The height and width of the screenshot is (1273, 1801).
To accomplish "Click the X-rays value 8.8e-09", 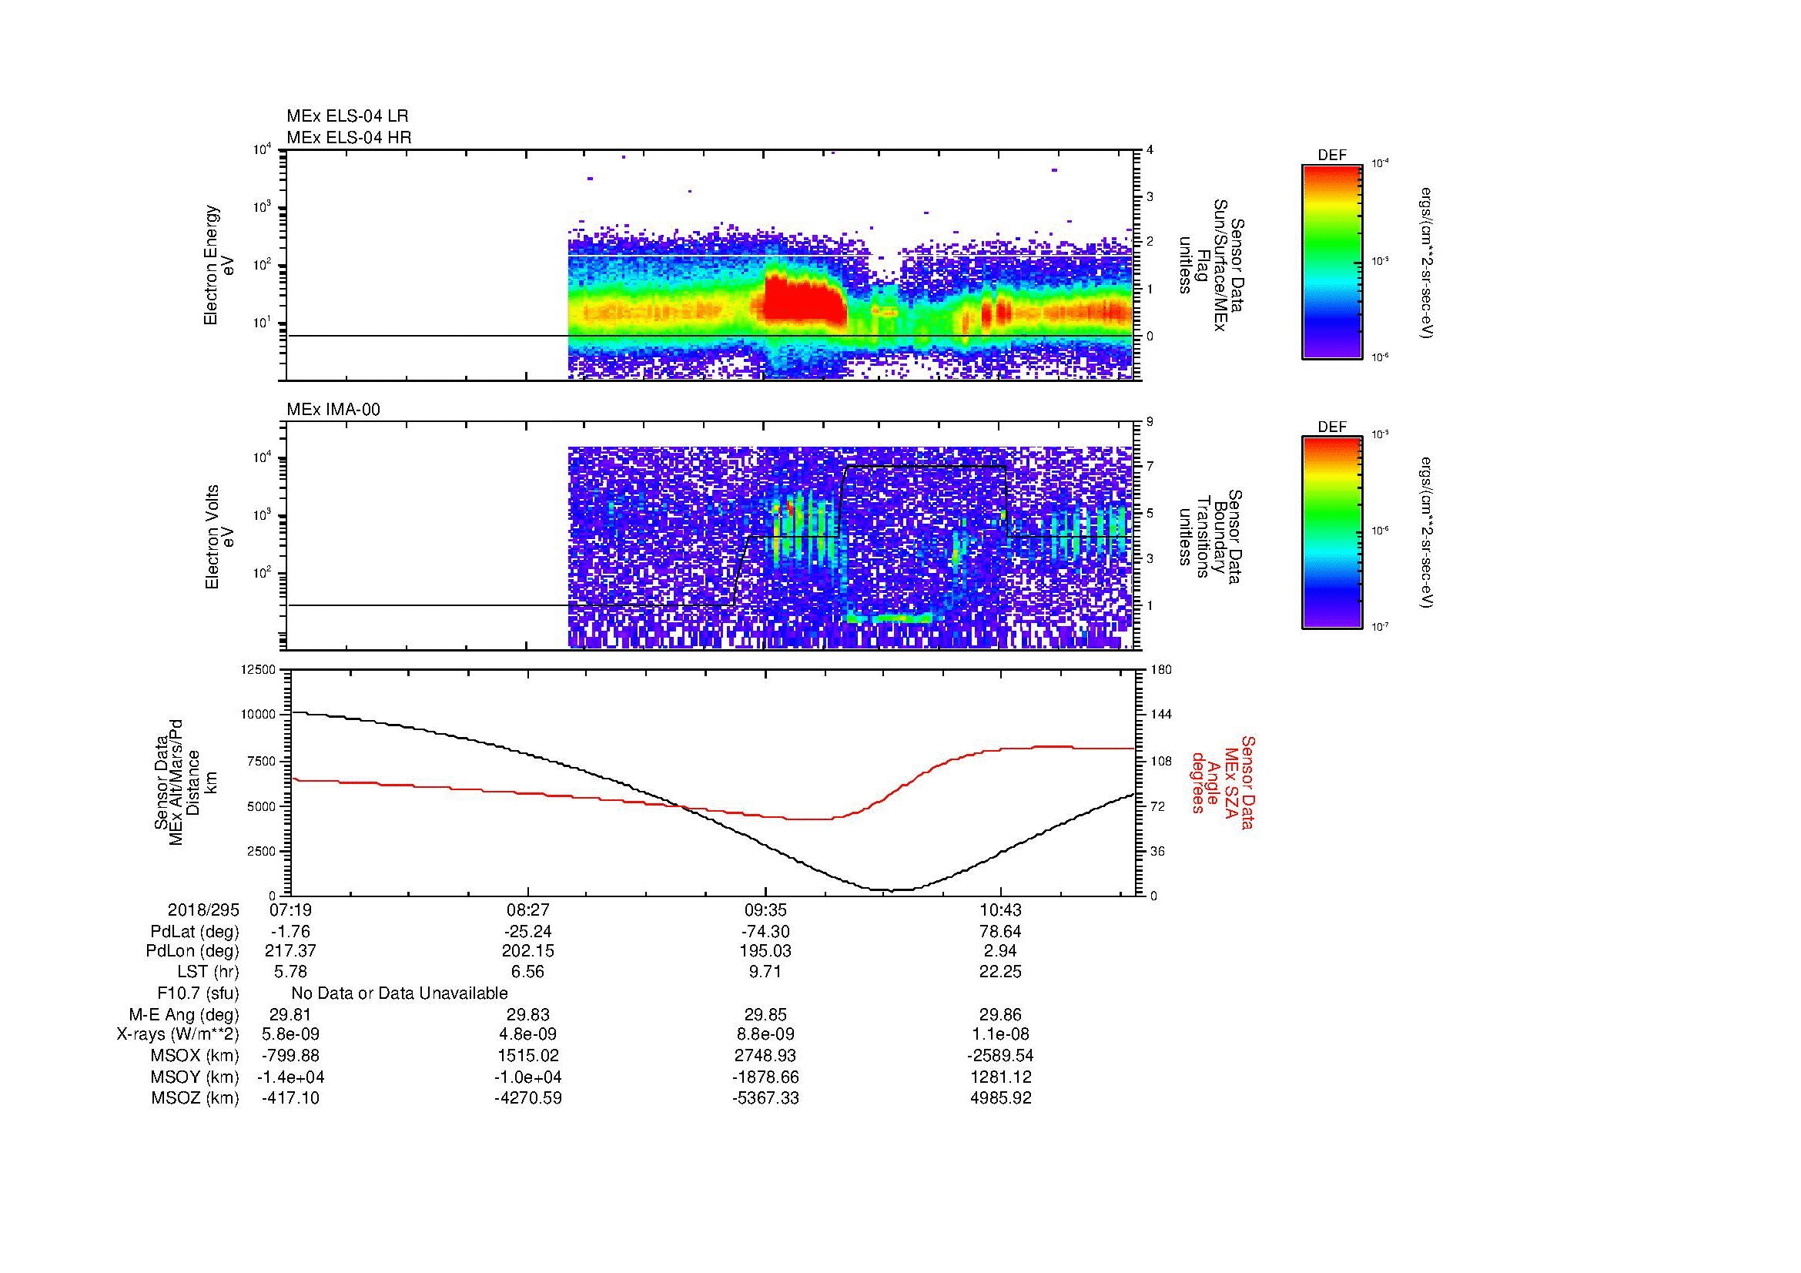I will click(765, 1034).
